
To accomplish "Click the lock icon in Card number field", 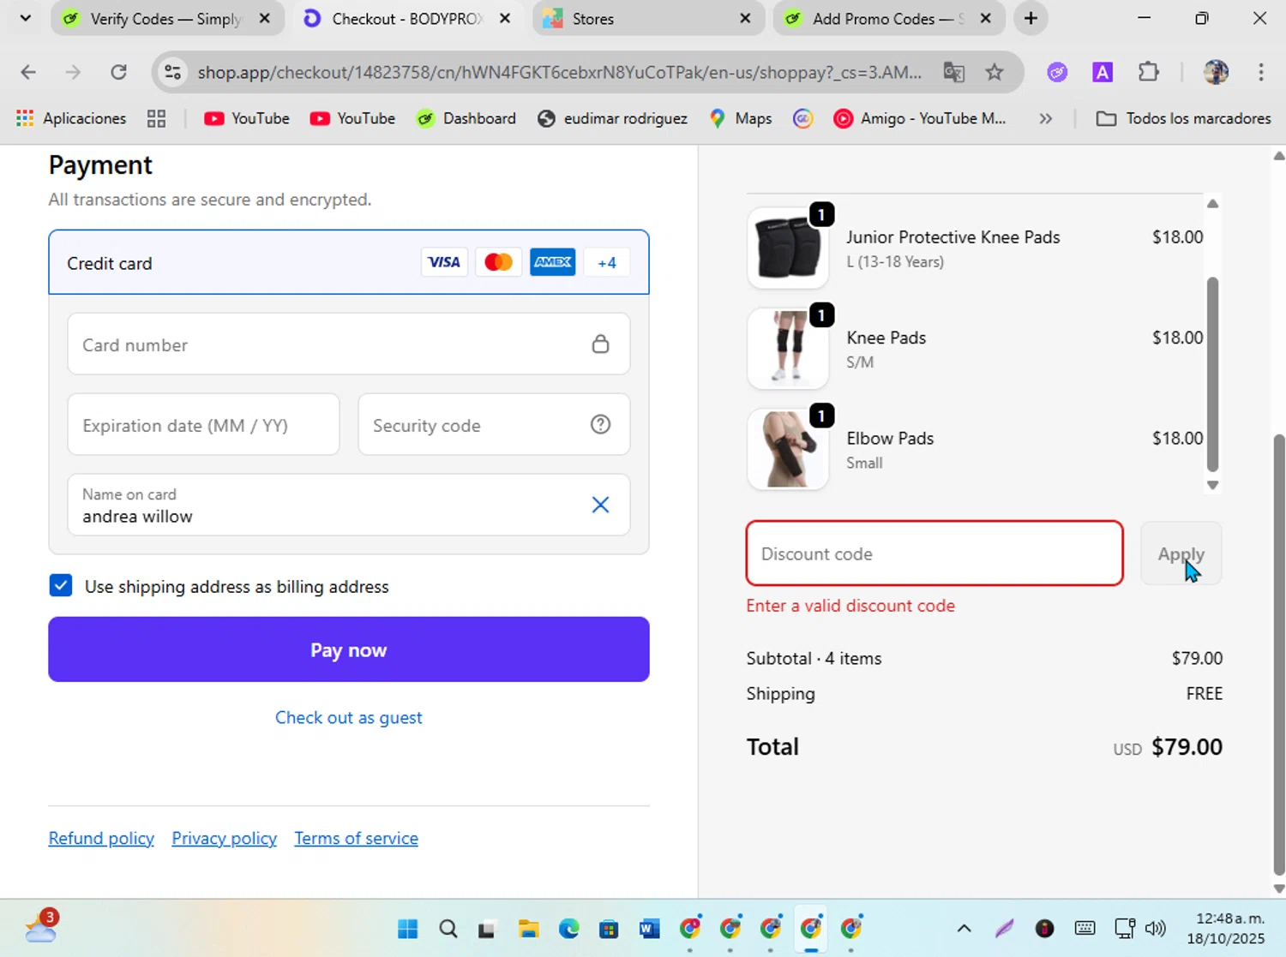I will tap(600, 344).
